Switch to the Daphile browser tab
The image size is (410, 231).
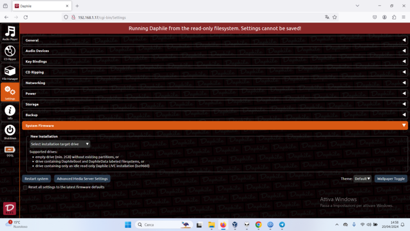pos(42,6)
